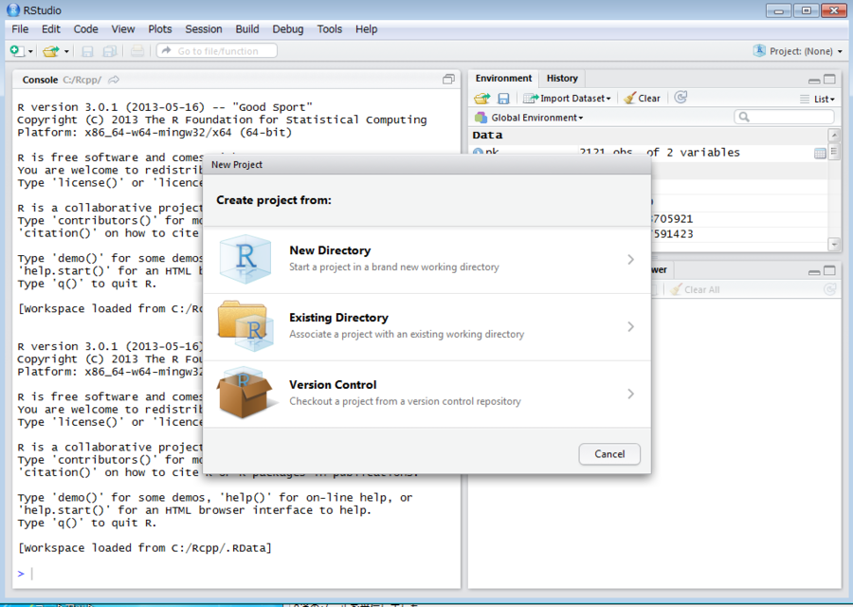Click Existing Directory folder icon
The image size is (853, 607).
pos(244,325)
